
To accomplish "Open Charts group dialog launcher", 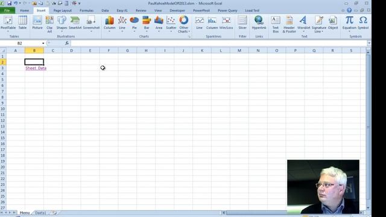I will (189, 36).
